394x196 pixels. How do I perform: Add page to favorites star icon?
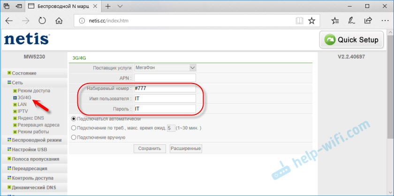311,21
